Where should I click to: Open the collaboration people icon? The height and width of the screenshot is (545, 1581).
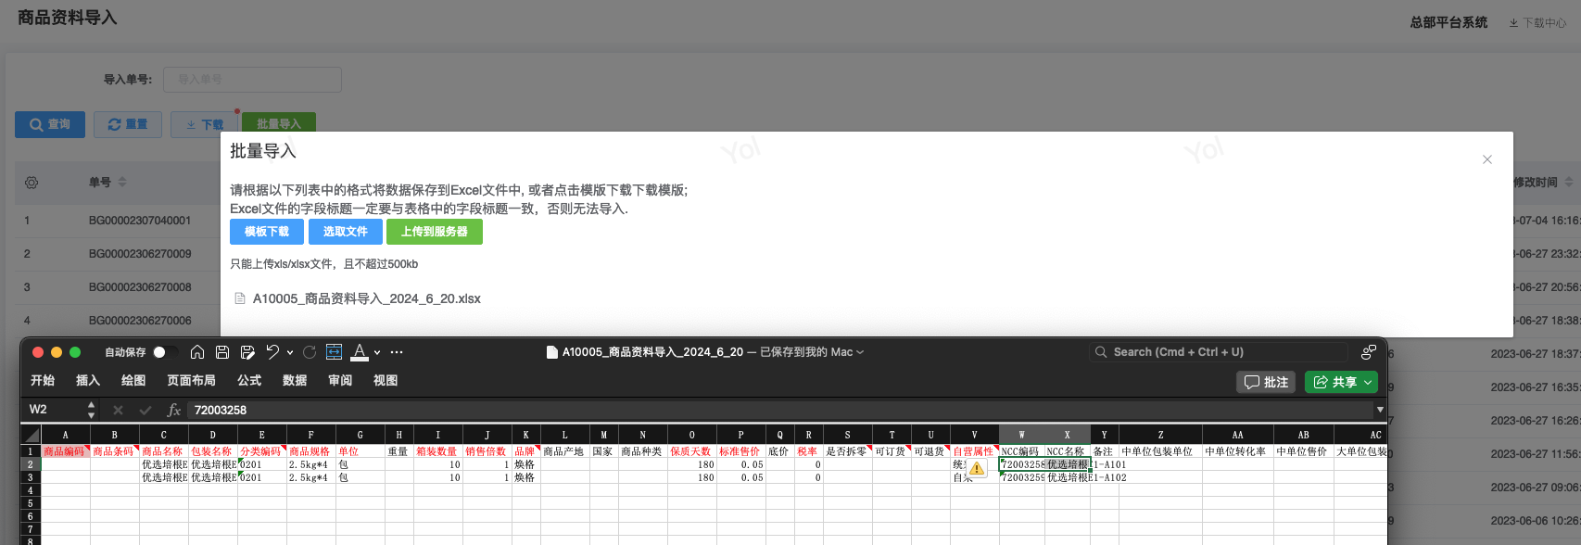(x=1368, y=352)
